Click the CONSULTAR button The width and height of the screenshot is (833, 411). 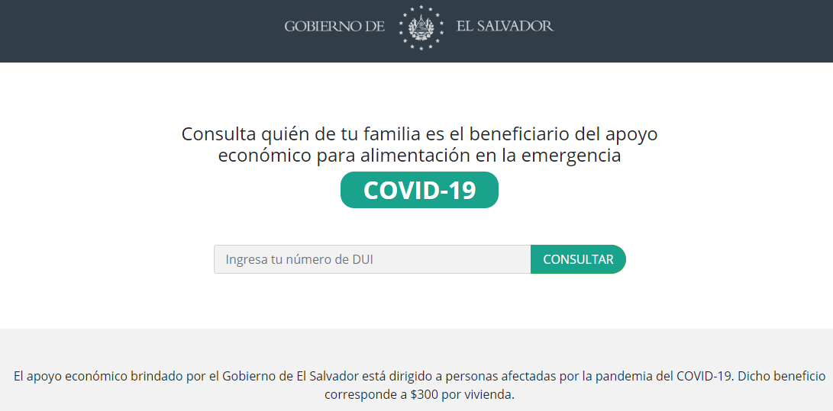[x=578, y=259]
